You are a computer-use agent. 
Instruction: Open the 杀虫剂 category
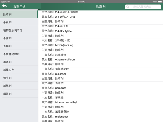coord(19,22)
